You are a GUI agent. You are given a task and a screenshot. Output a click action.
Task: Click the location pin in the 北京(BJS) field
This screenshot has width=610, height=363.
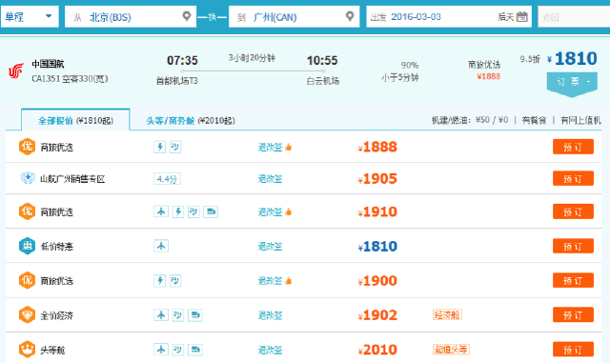coord(187,16)
